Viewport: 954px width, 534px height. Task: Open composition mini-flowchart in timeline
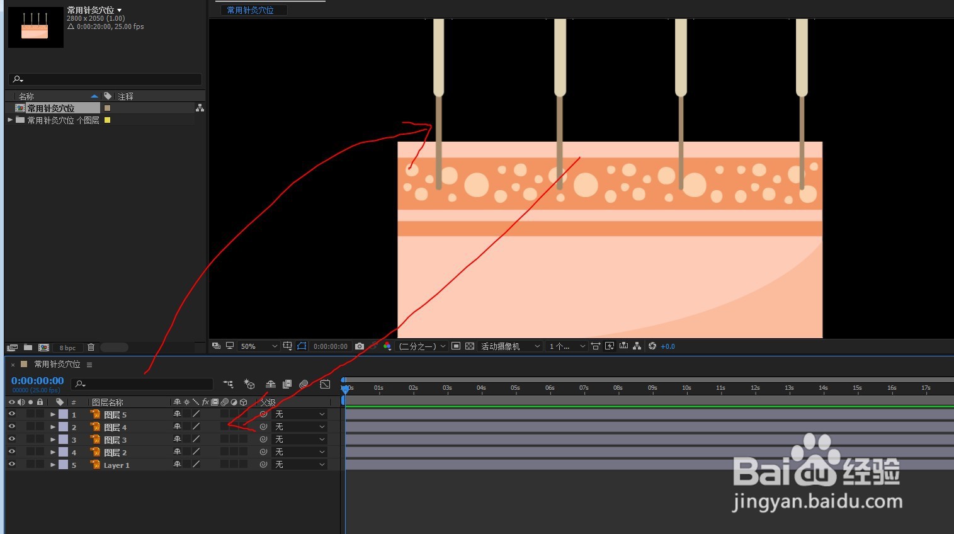click(229, 383)
